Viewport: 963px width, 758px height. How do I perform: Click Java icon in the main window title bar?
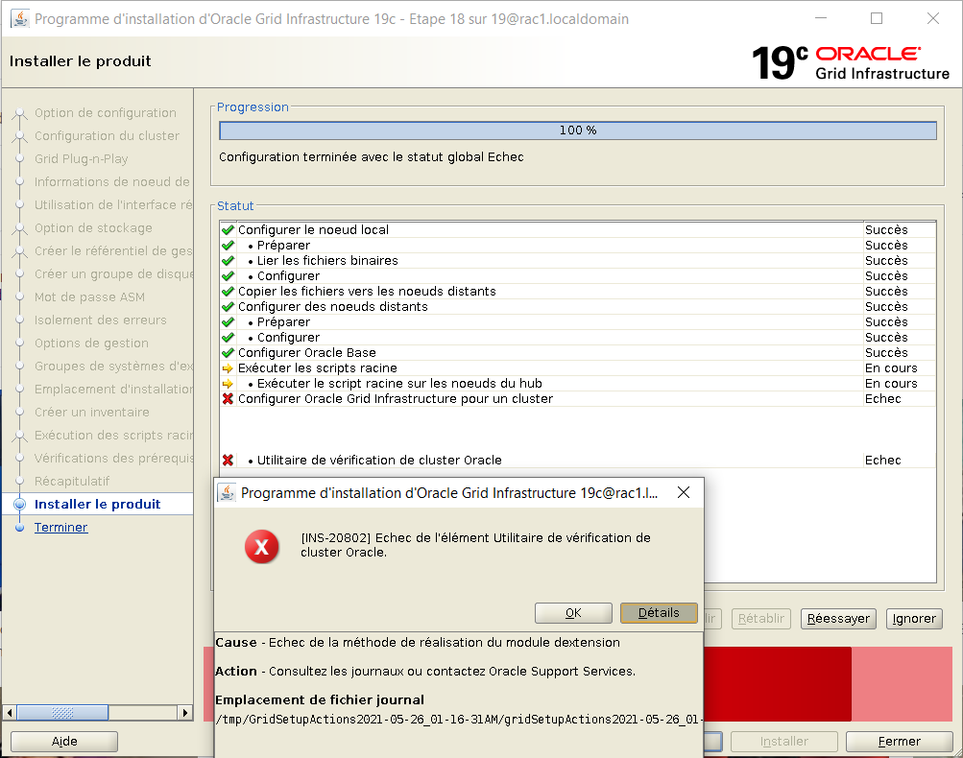coord(19,18)
